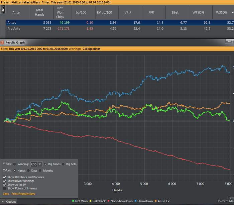The image size is (234, 205).
Task: Click the red Results Graph window icon
Action: [x=2, y=42]
